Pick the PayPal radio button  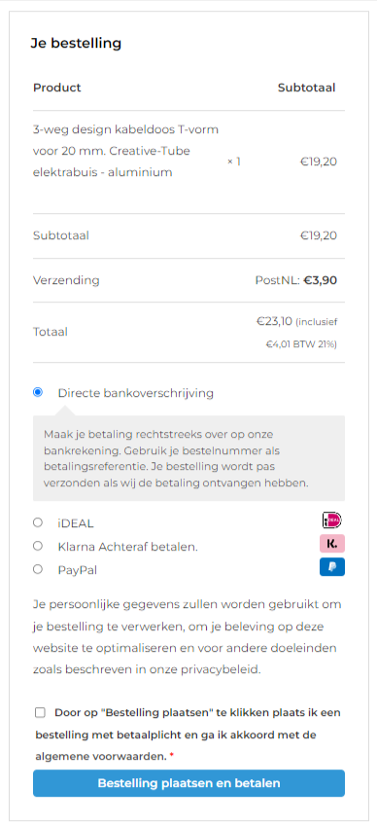38,569
